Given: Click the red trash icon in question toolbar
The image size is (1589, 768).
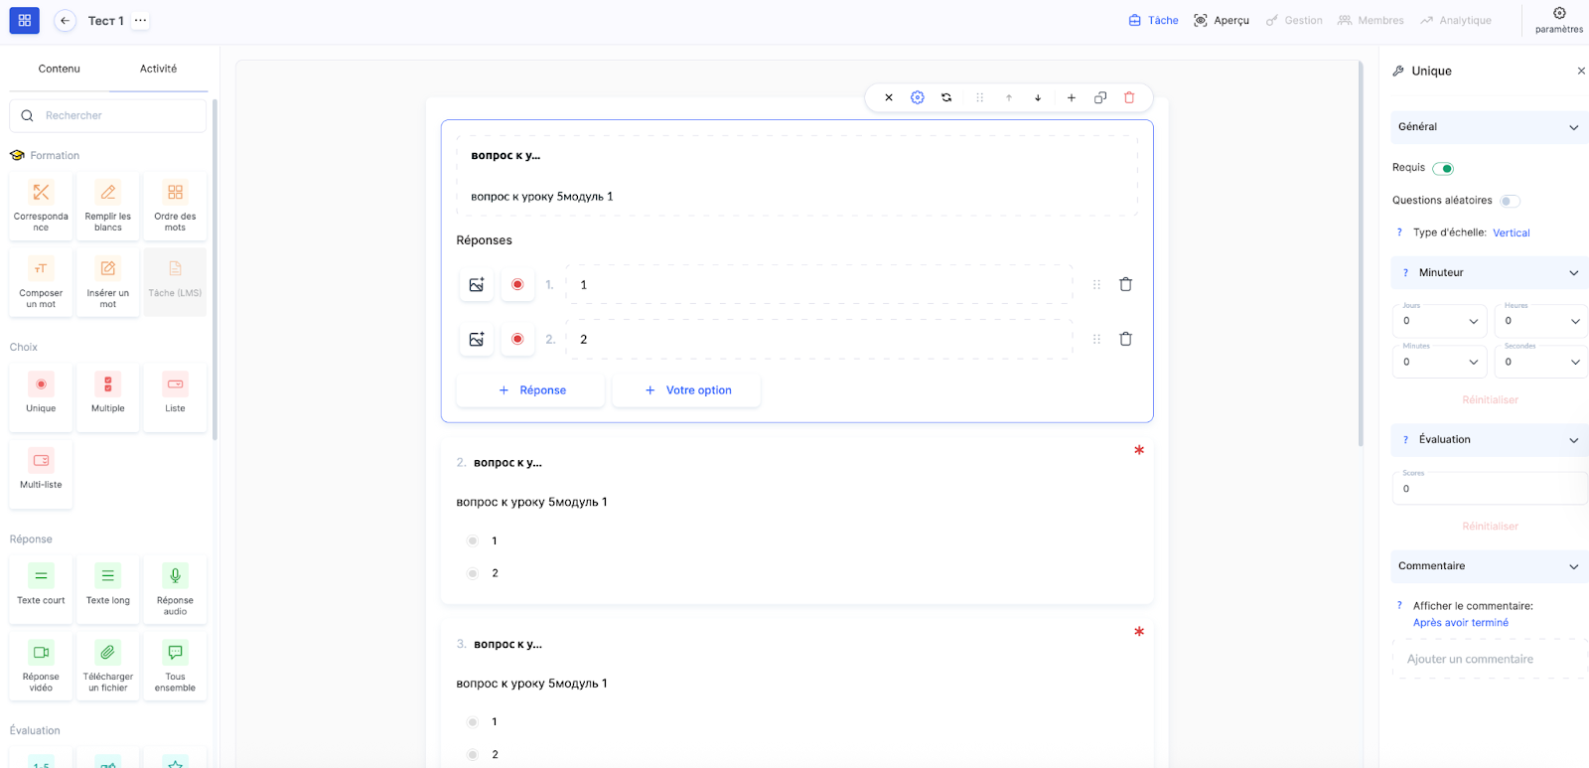Looking at the screenshot, I should pos(1129,97).
